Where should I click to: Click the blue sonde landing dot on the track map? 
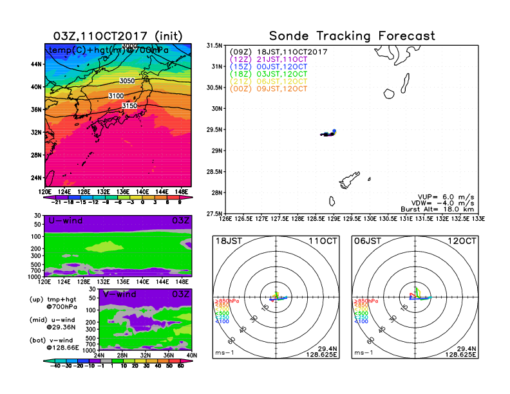[334, 131]
